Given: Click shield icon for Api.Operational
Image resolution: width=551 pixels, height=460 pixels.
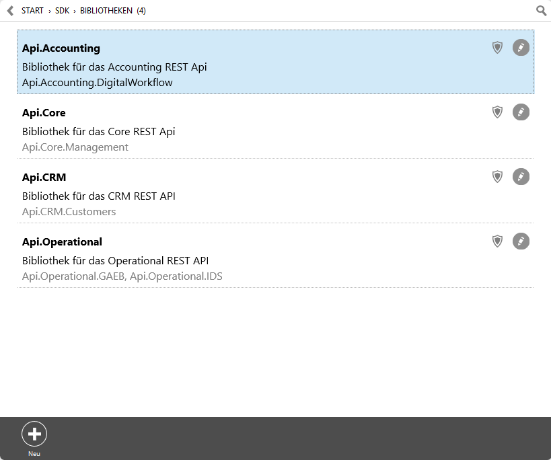Looking at the screenshot, I should 497,241.
